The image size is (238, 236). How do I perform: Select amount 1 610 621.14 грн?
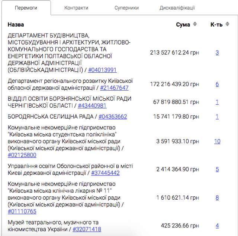click(178, 198)
